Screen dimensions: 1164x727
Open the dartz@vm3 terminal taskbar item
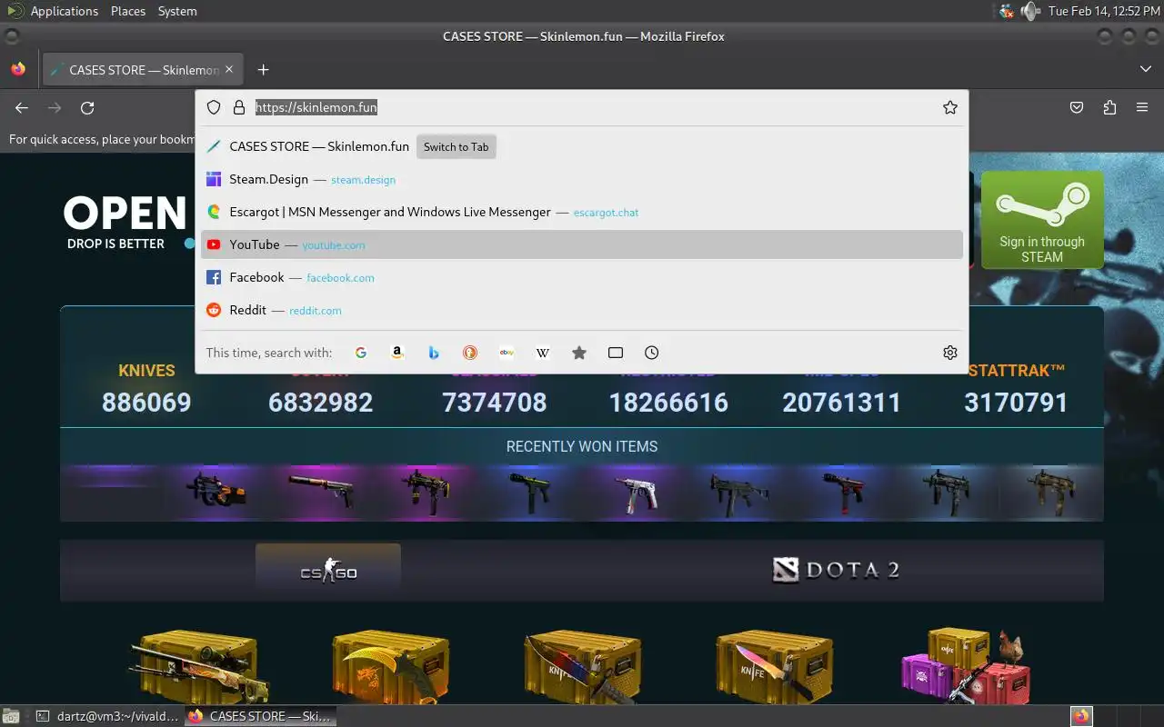pyautogui.click(x=108, y=716)
